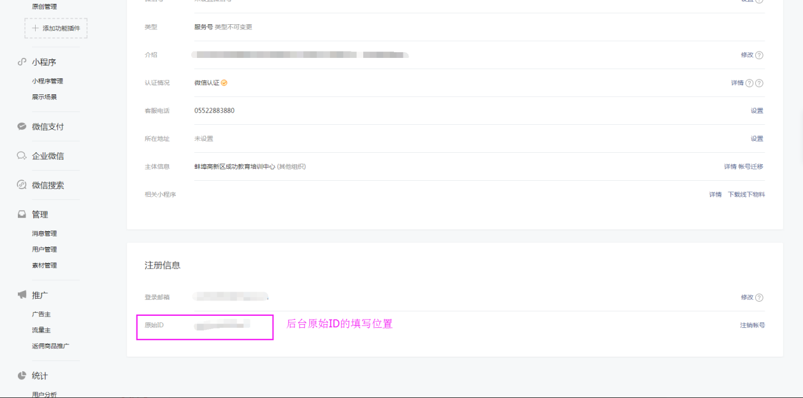Click the 微信搜索 icon in sidebar

coord(22,185)
